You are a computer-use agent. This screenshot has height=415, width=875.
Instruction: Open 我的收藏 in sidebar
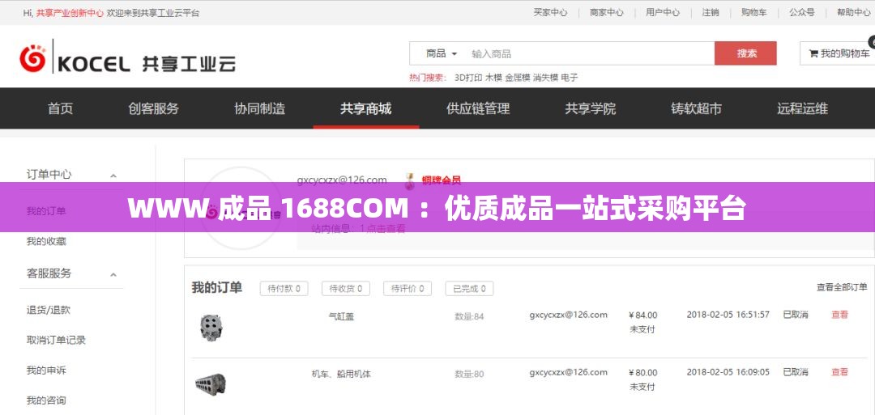pos(46,241)
